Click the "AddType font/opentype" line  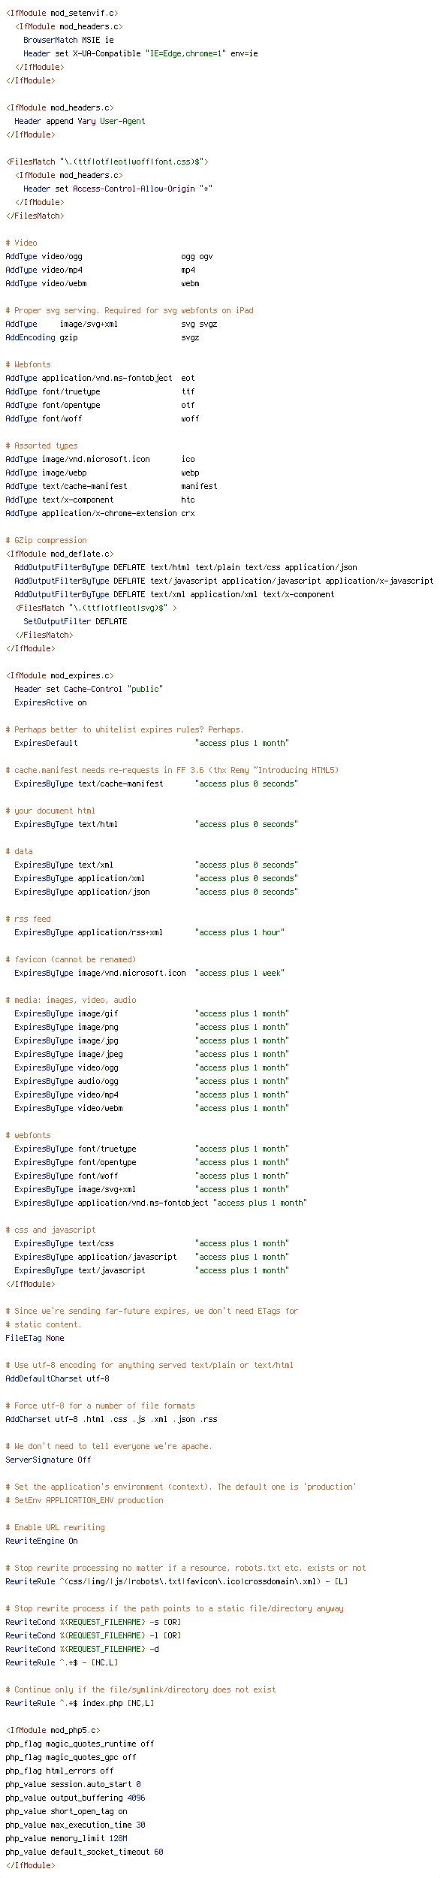(100, 405)
